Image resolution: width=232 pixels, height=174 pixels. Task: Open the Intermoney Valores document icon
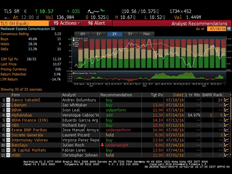pos(8,140)
